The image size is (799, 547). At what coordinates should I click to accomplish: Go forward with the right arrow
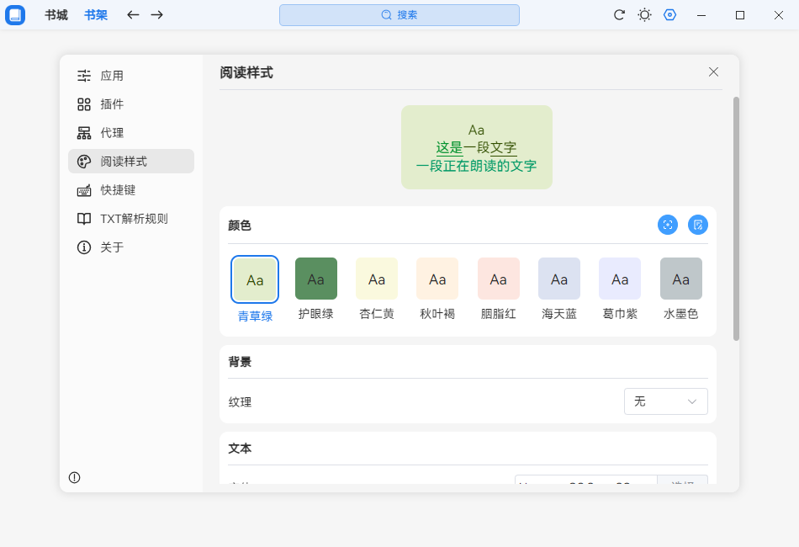pos(157,15)
